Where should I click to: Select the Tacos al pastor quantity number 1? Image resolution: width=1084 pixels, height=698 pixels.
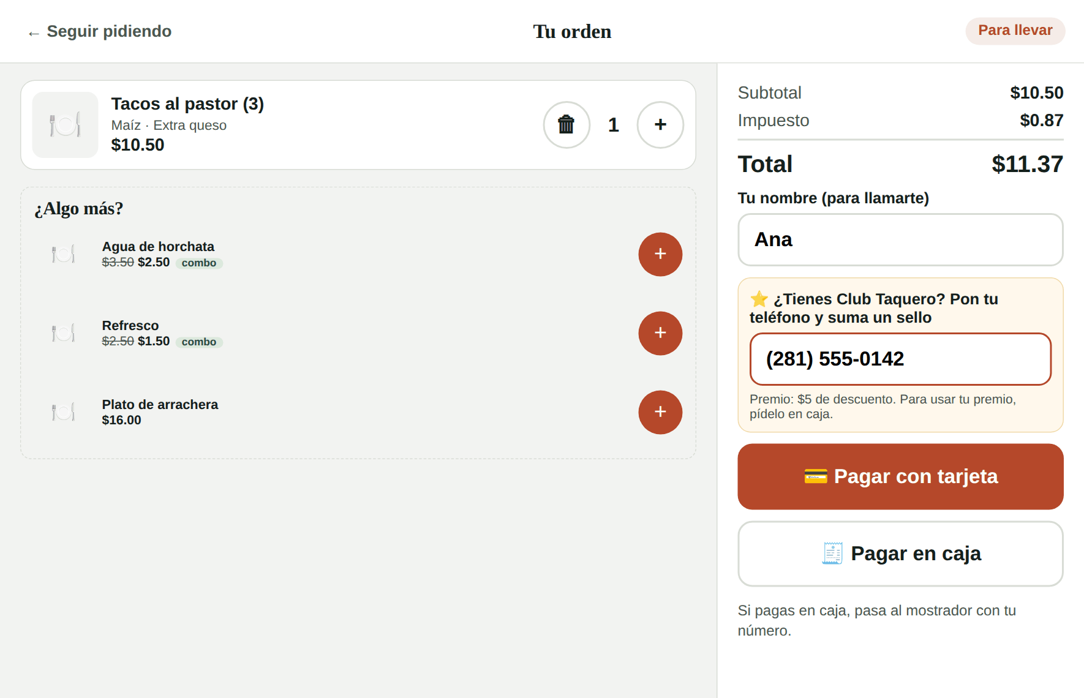(x=613, y=125)
